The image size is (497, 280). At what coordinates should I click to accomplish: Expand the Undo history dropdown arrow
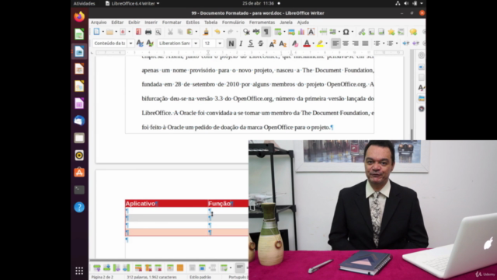[224, 32]
